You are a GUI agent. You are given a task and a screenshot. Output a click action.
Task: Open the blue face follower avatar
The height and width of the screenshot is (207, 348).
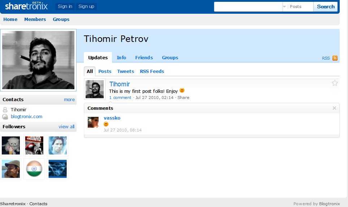pyautogui.click(x=57, y=145)
